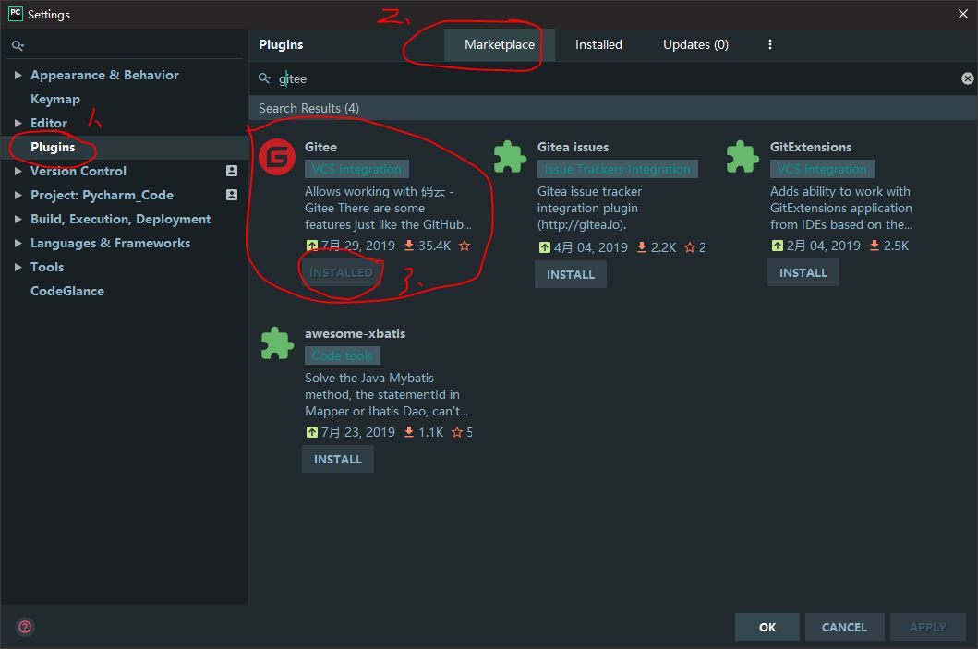Viewport: 978px width, 649px height.
Task: Open the awesome-xbatis plugin title
Action: tap(355, 333)
